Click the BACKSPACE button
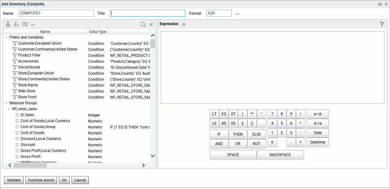Screen dimensions: 390x189 [280, 155]
